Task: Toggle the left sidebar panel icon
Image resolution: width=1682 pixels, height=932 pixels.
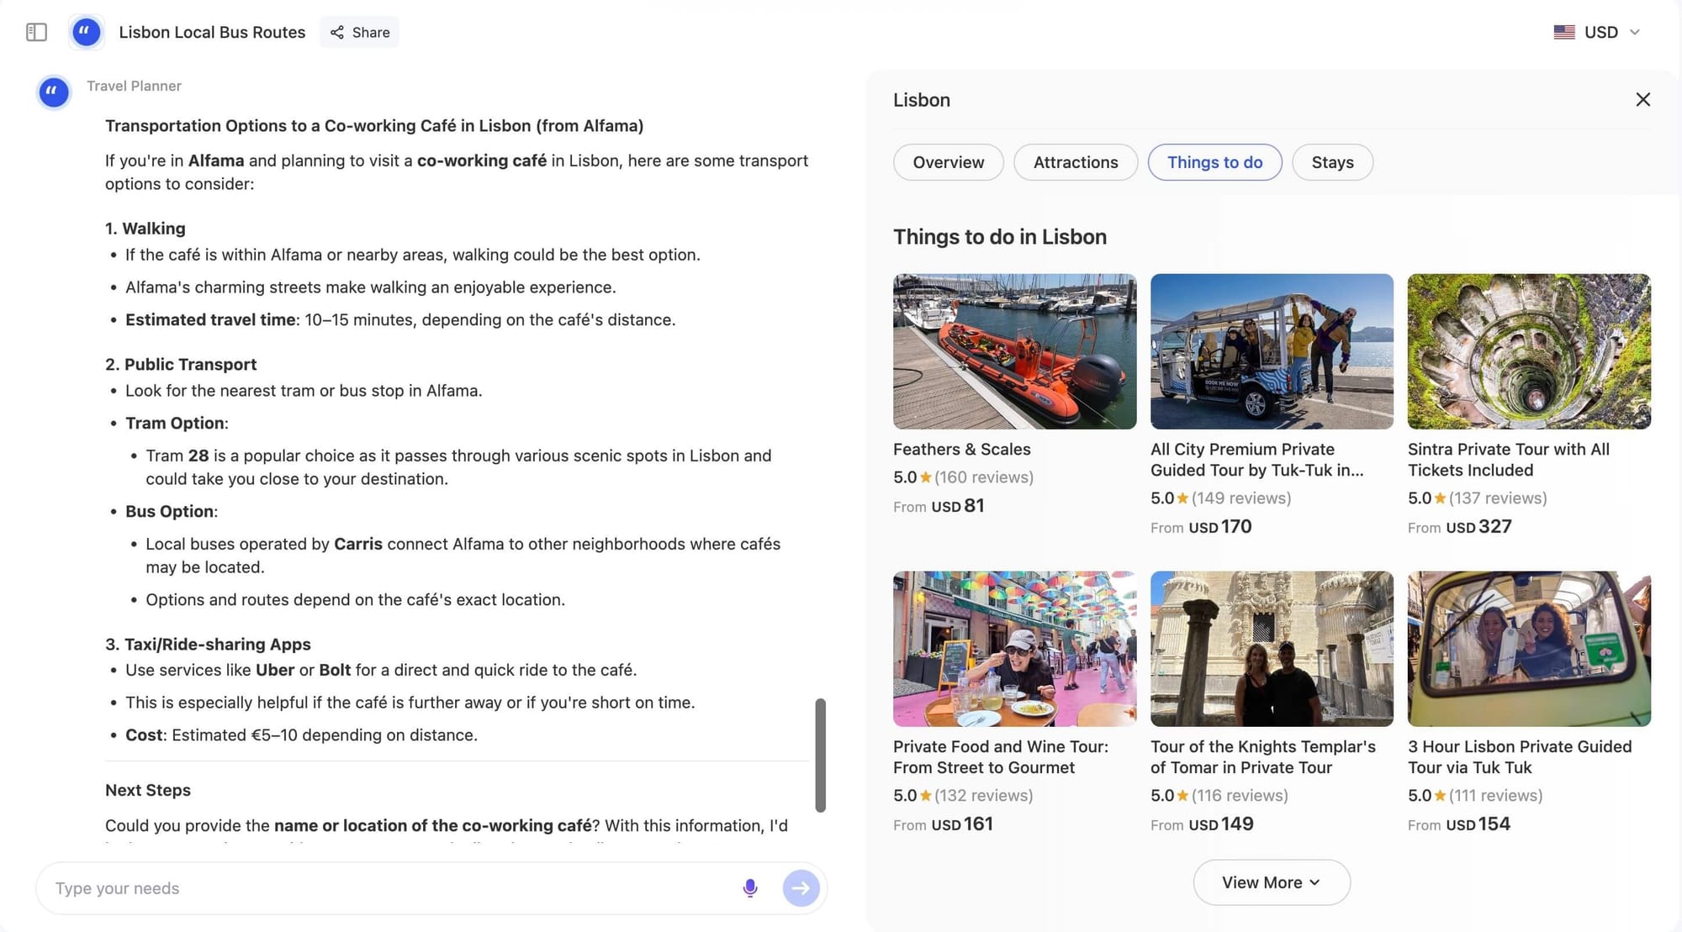Action: pos(36,32)
